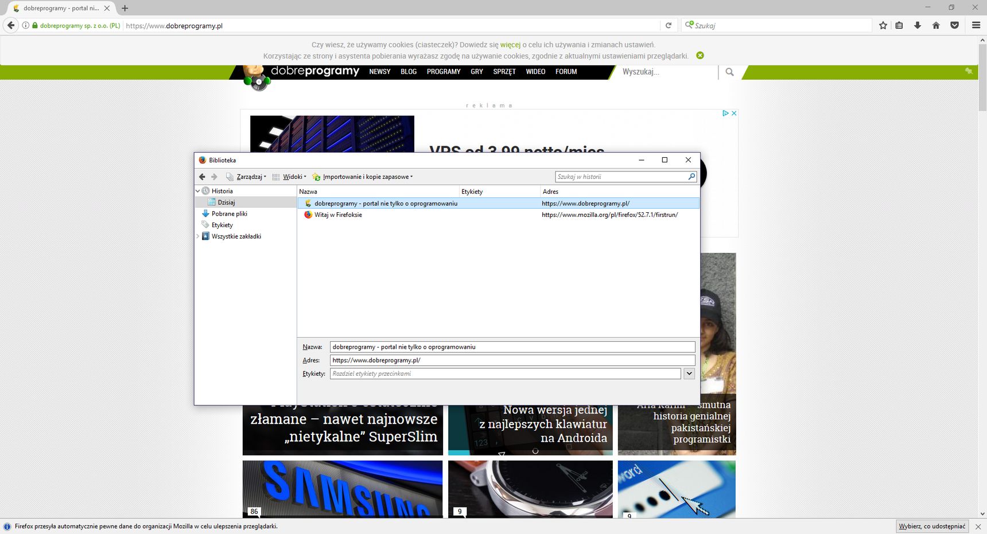Open the więcej cookies link
The height and width of the screenshot is (534, 987).
[x=510, y=45]
